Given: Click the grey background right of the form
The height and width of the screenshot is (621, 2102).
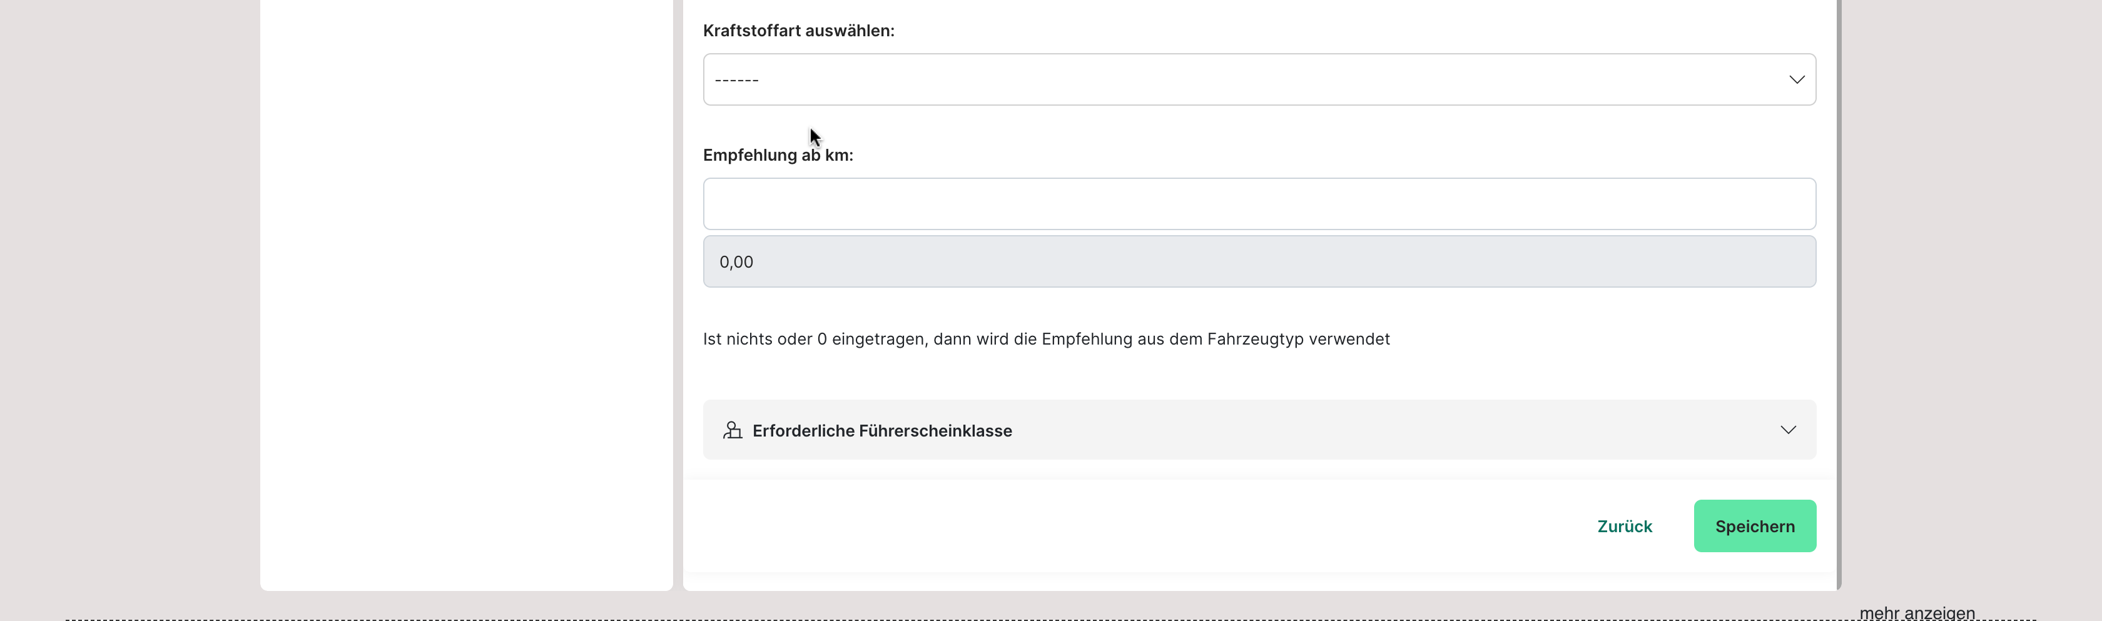Looking at the screenshot, I should (1966, 294).
